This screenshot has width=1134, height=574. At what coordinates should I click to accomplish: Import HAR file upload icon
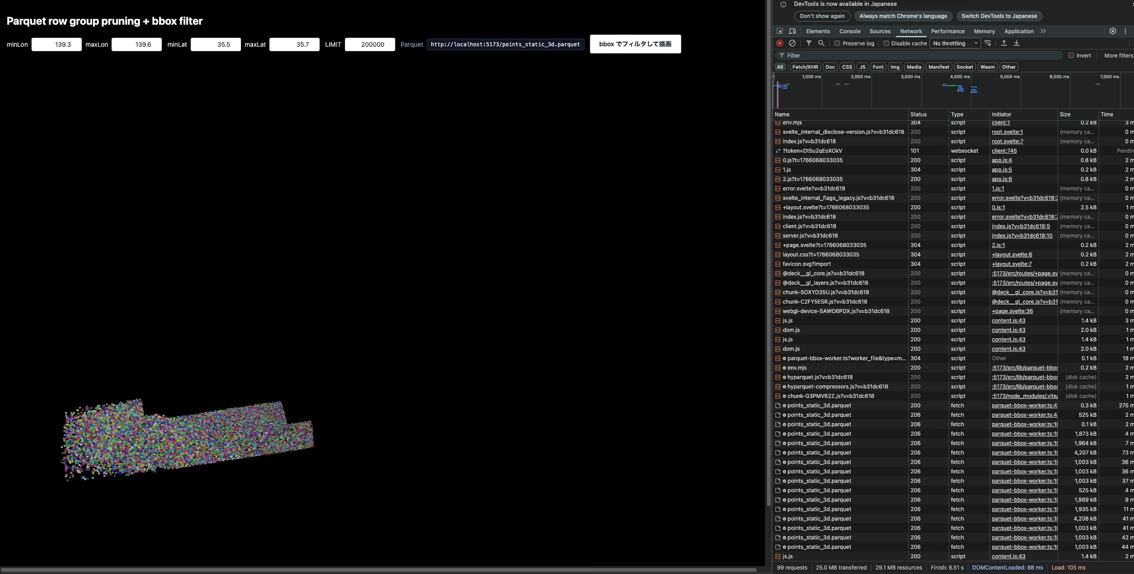1004,43
